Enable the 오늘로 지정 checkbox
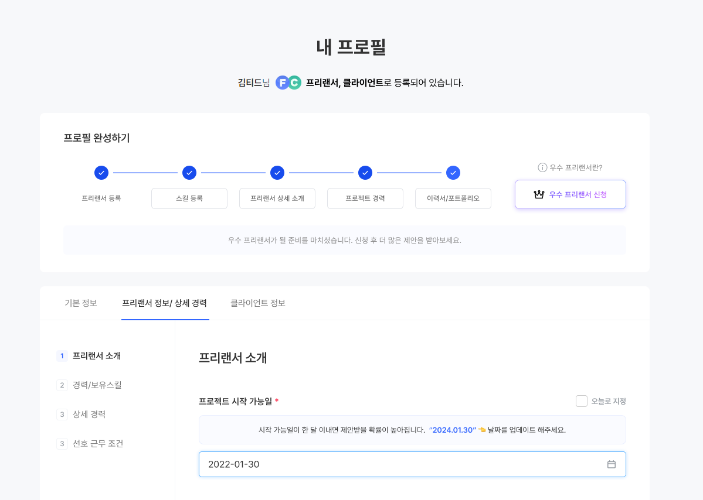Viewport: 703px width, 500px height. 582,401
